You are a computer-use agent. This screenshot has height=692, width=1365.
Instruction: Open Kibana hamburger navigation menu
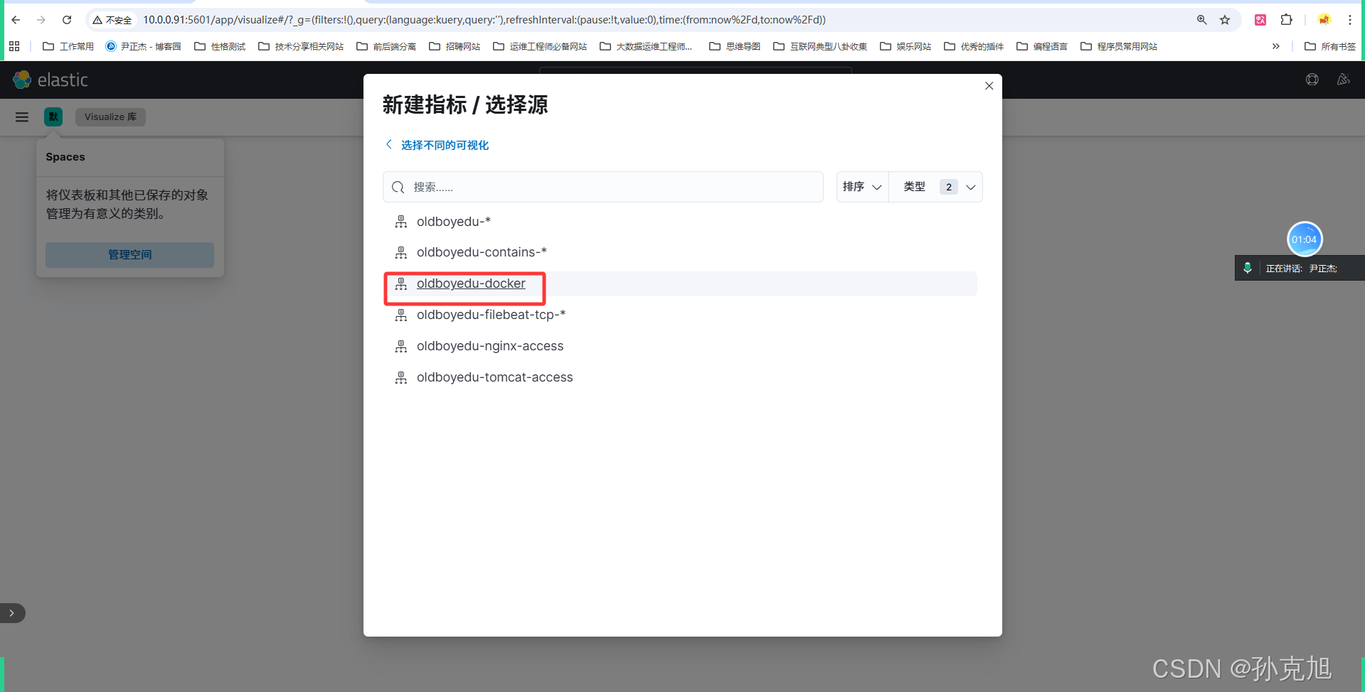[22, 117]
